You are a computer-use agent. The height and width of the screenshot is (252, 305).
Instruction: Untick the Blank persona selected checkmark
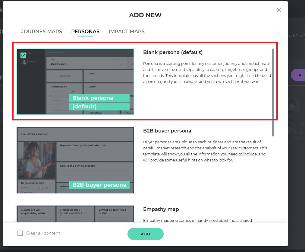click(x=23, y=55)
